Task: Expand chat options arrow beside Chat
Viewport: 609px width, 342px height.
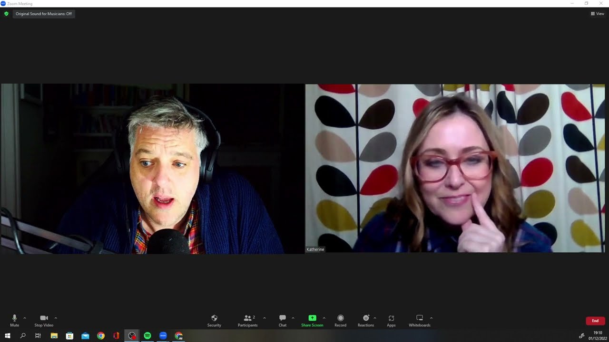Action: (293, 318)
